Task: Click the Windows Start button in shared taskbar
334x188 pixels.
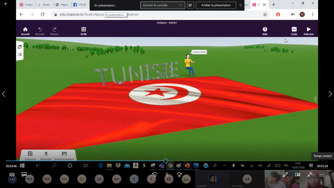Action: point(22,165)
